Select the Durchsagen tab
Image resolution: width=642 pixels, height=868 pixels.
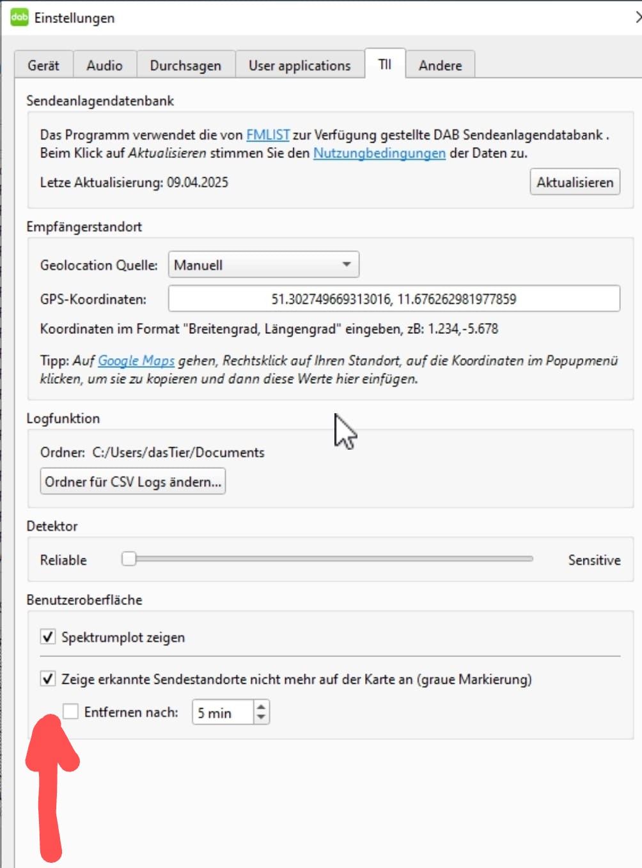tap(185, 65)
